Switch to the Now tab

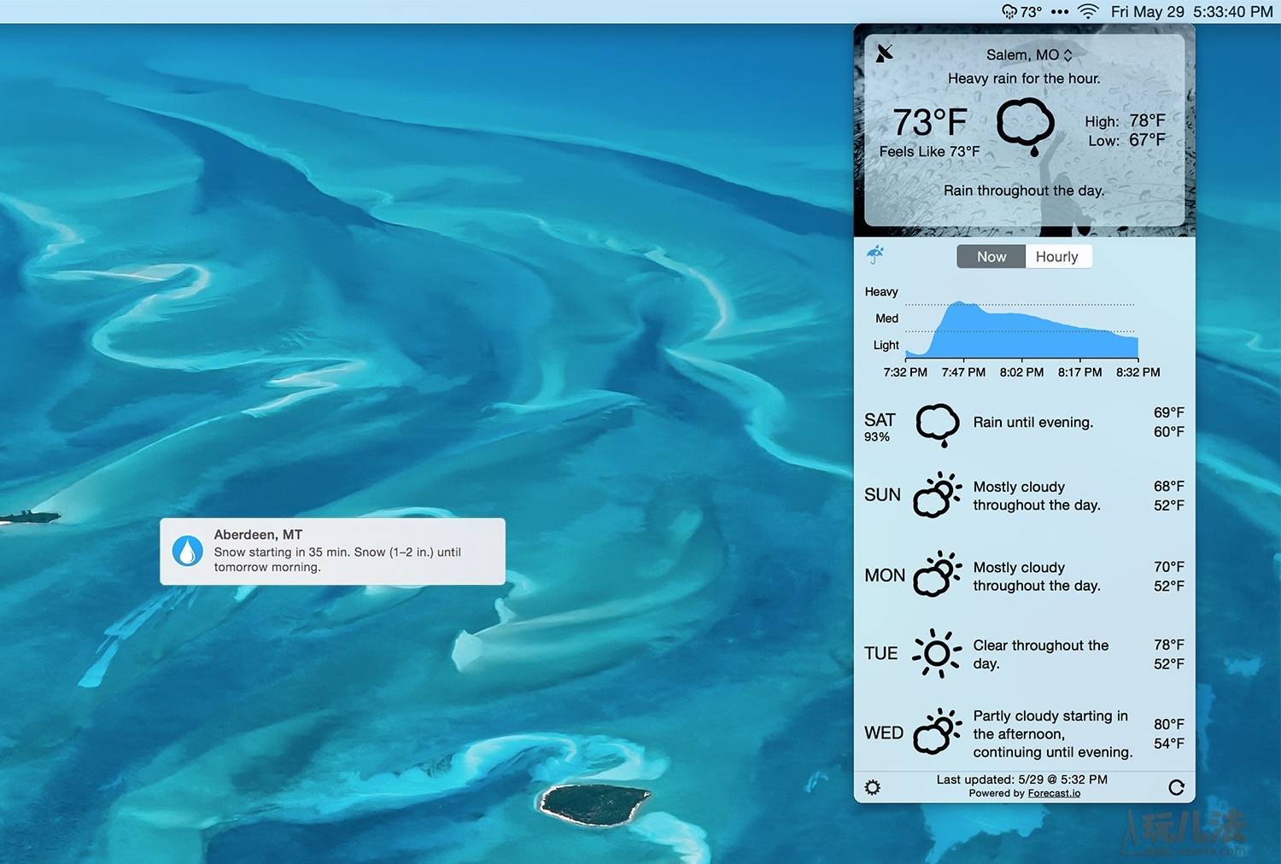pyautogui.click(x=991, y=257)
